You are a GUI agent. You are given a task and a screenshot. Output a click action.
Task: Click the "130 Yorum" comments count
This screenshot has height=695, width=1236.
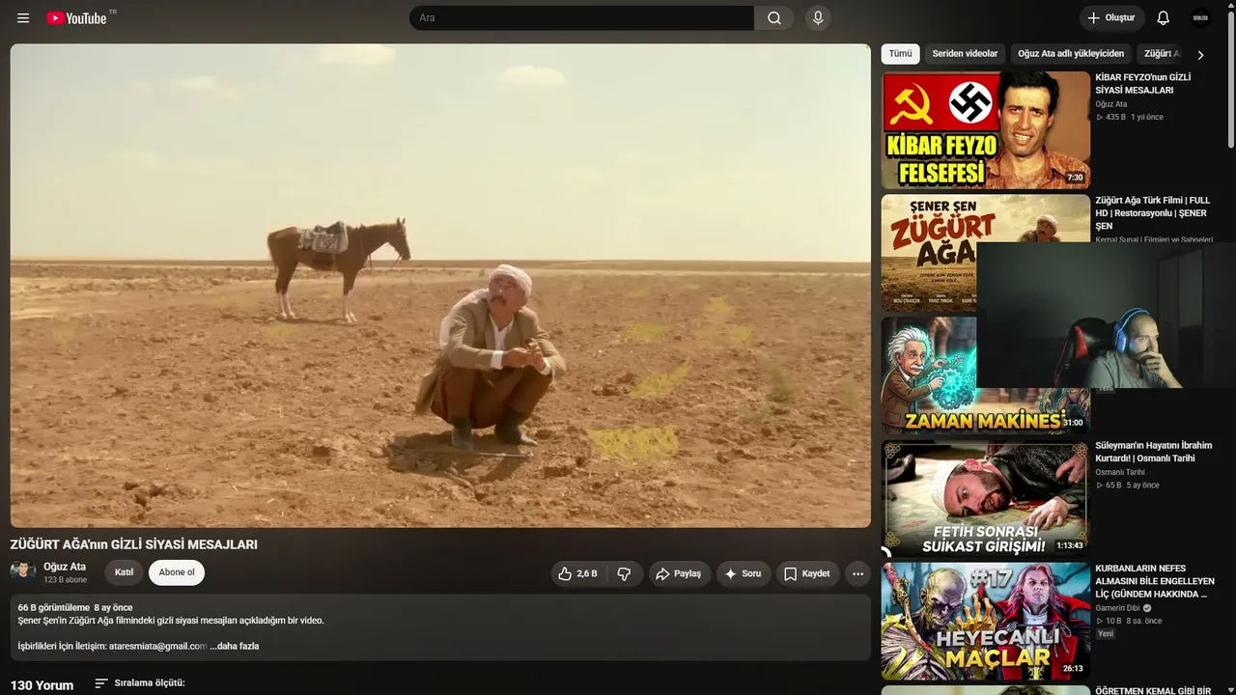coord(42,685)
